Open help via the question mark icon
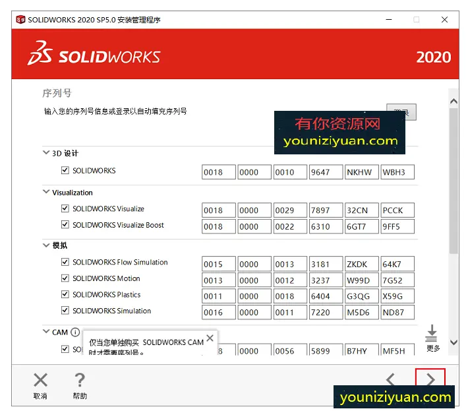The height and width of the screenshot is (411, 468). (x=80, y=380)
